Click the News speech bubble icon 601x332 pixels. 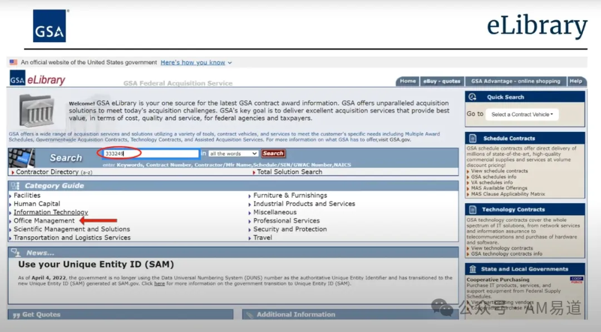click(x=16, y=252)
